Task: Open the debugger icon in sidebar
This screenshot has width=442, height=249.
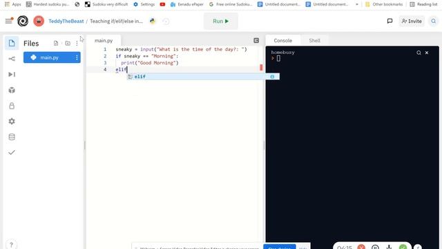Action: point(12,74)
